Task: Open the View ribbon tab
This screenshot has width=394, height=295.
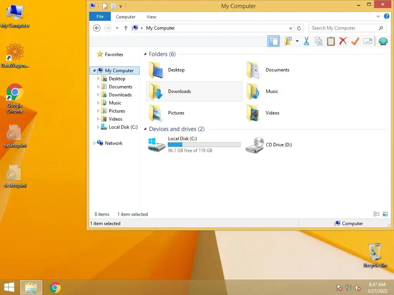Action: 151,17
